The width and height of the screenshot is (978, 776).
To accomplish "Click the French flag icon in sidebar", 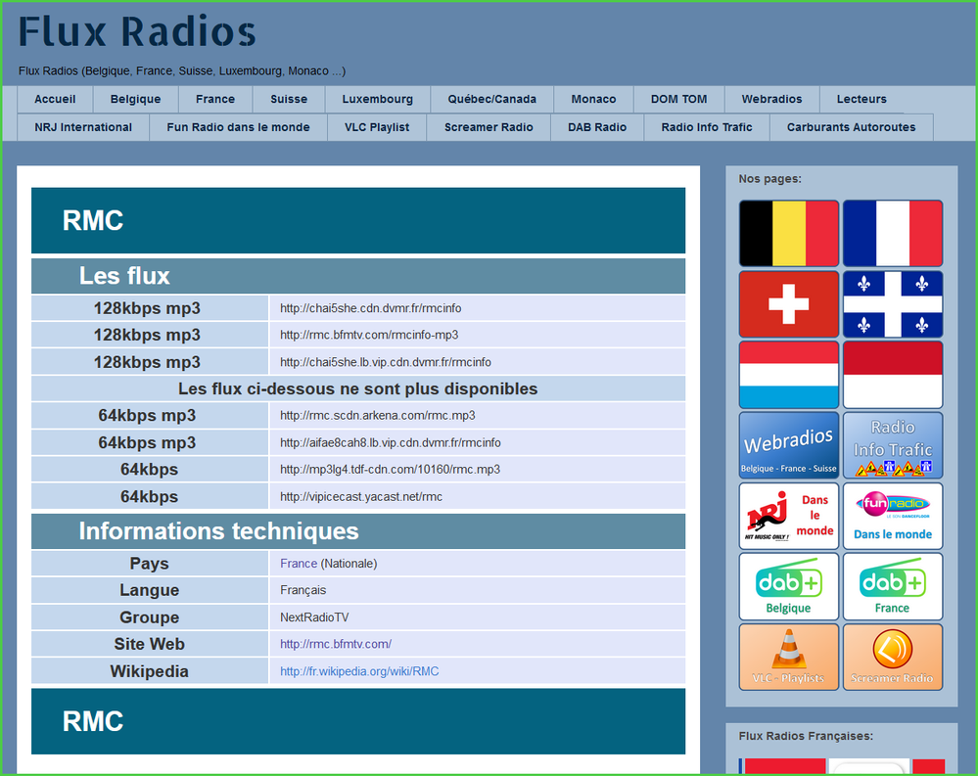I will click(x=892, y=234).
